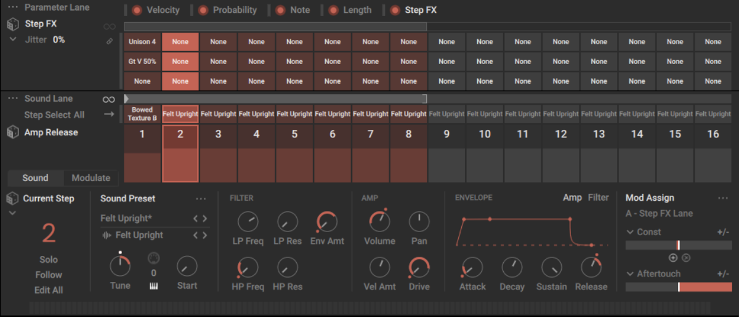Select previous Felt Upright sample arrow

196,235
